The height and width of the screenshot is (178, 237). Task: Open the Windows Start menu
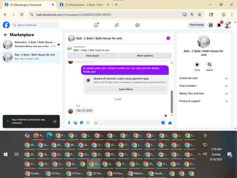pos(6,154)
